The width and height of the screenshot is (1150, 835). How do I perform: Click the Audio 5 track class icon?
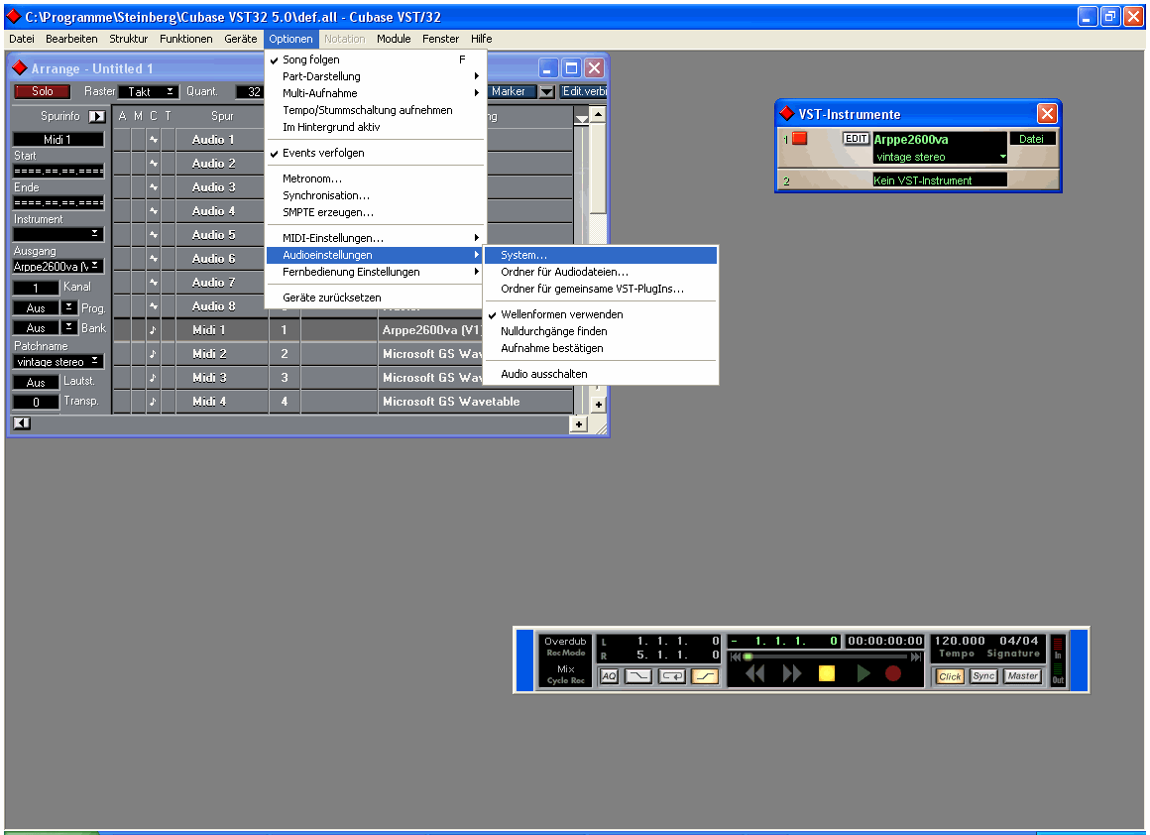click(x=154, y=235)
